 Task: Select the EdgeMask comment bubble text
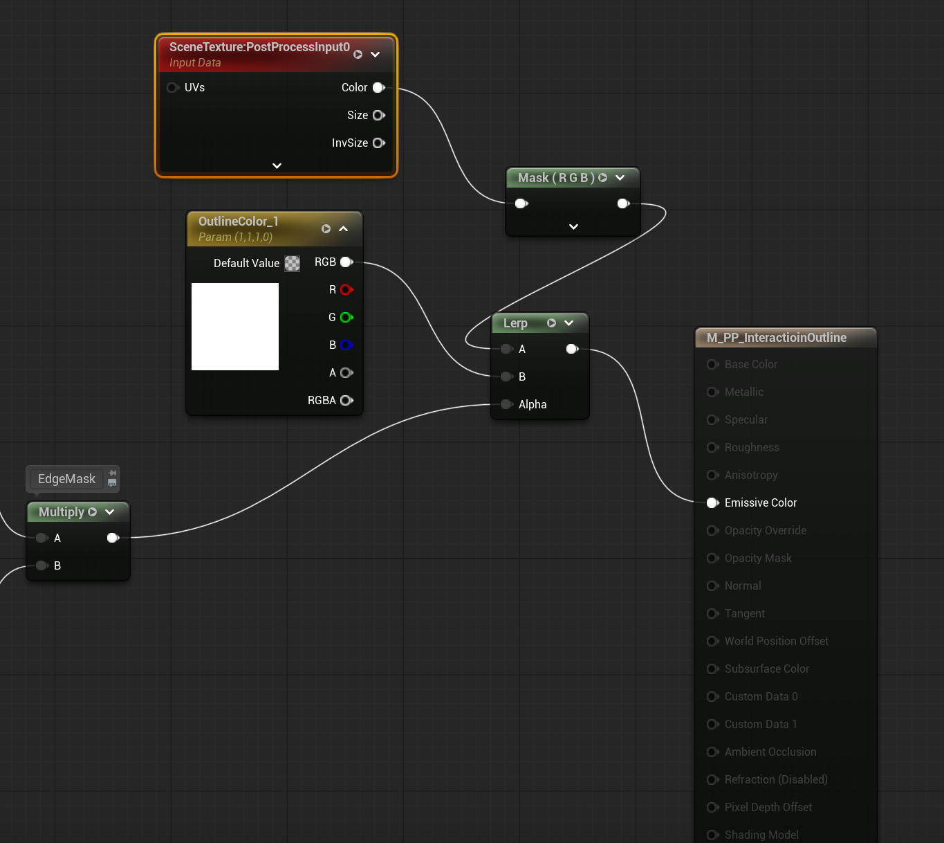coord(66,479)
